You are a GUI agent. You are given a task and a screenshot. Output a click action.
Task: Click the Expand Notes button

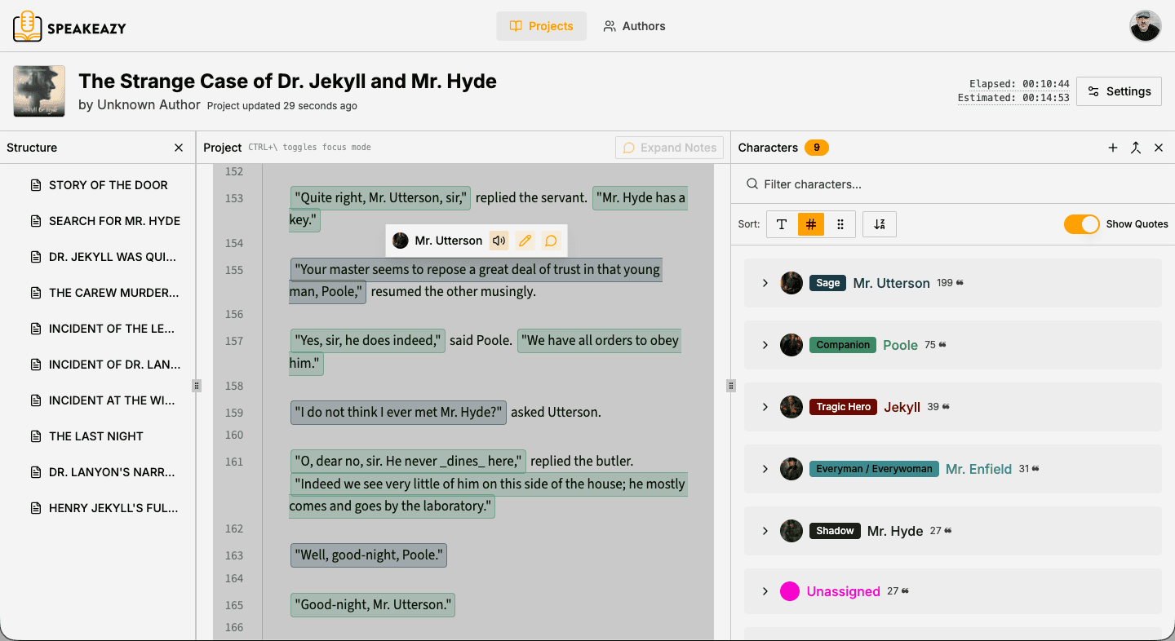pos(669,148)
